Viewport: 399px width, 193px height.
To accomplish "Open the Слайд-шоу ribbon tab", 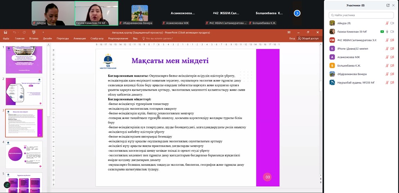I will pyautogui.click(x=97, y=38).
